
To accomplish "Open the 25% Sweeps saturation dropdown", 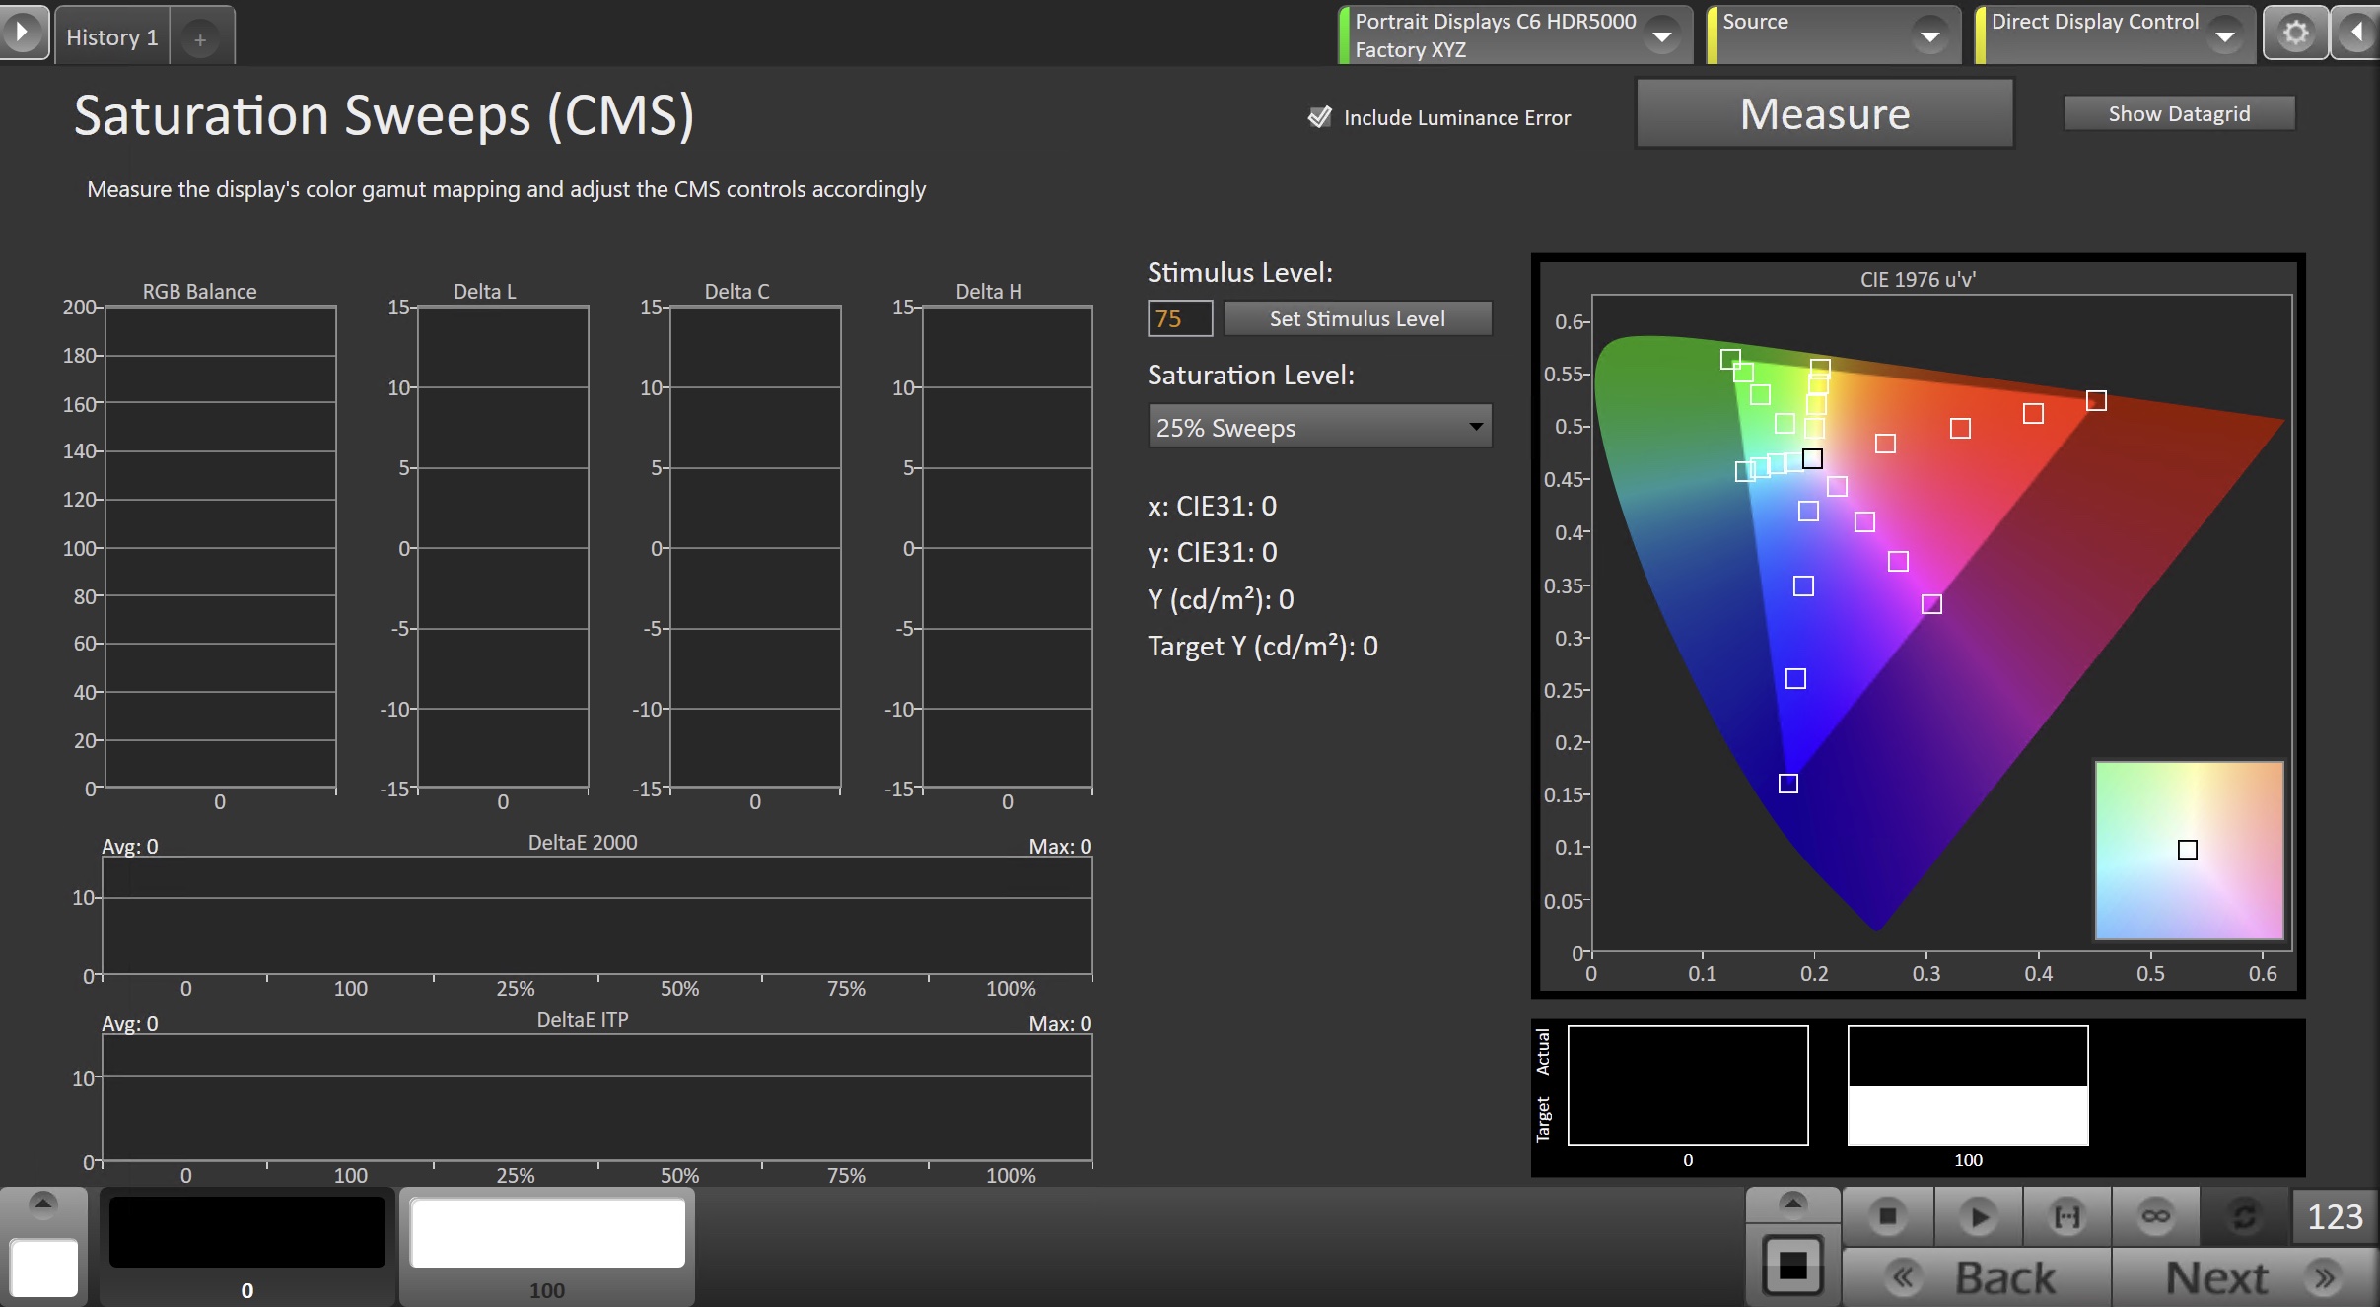I will pyautogui.click(x=1318, y=427).
